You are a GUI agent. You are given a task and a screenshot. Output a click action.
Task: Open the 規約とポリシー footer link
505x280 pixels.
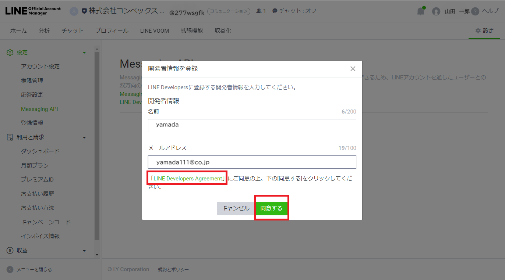pyautogui.click(x=173, y=270)
